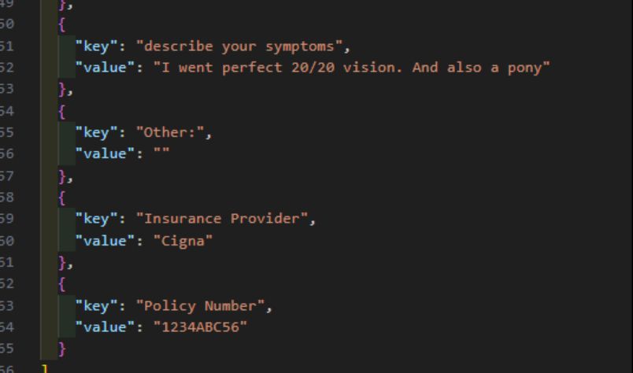The height and width of the screenshot is (373, 633).
Task: Click the opening brace on line 50
Action: pyautogui.click(x=61, y=25)
